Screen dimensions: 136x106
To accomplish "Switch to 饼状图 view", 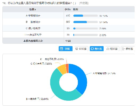I will point(81,49).
